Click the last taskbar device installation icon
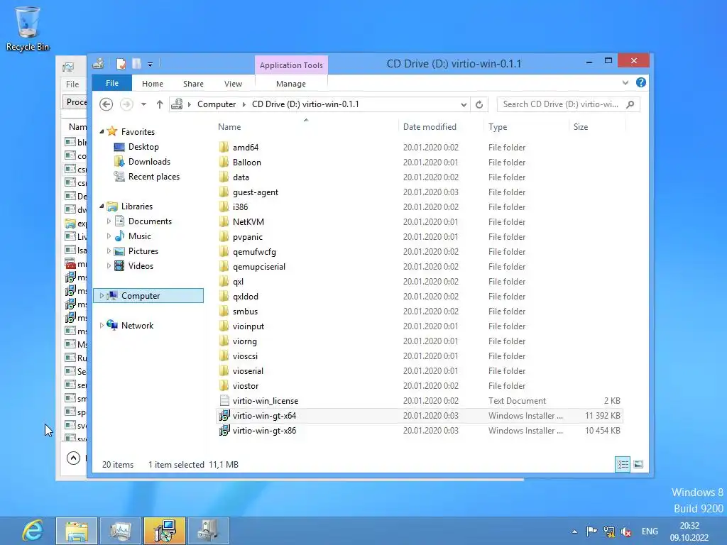The height and width of the screenshot is (545, 727). tap(209, 531)
